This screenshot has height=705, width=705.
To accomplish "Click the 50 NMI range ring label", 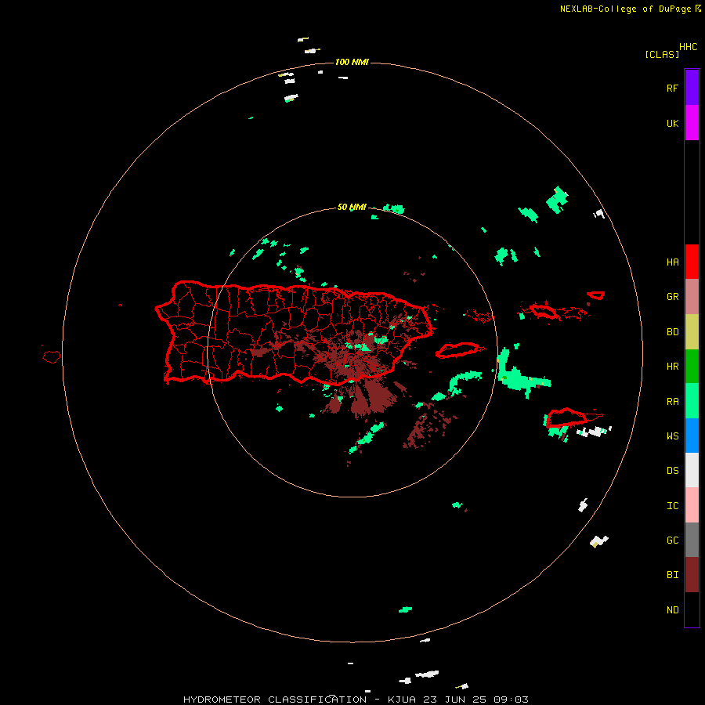I will pyautogui.click(x=352, y=208).
